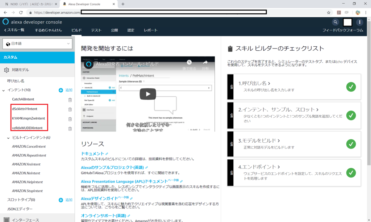Click the search magnifier icon in console header
This screenshot has height=222, width=371.
click(335, 22)
